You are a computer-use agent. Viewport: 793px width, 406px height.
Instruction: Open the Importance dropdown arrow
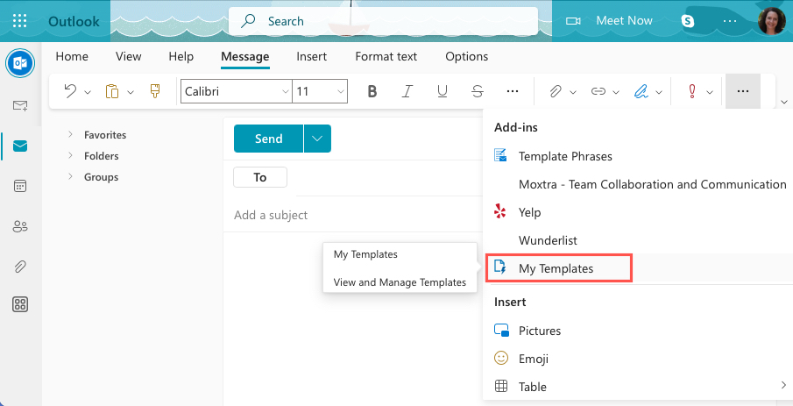[x=710, y=91]
